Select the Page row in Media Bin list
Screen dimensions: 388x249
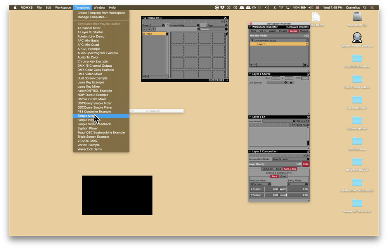pyautogui.click(x=154, y=34)
